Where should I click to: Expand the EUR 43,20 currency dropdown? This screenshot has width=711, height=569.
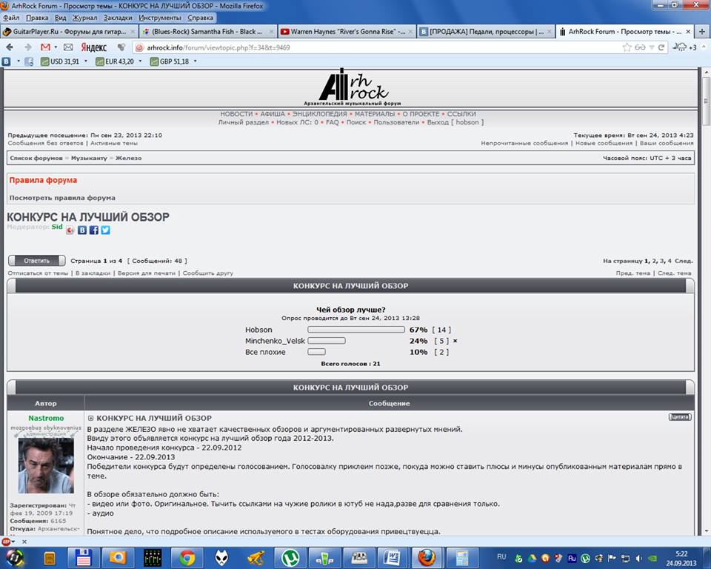140,61
